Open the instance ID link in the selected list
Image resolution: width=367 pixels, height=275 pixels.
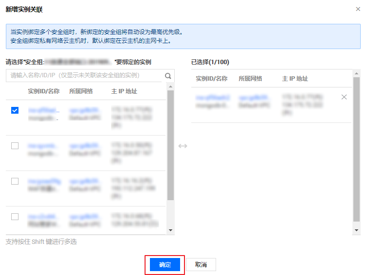[x=213, y=98]
